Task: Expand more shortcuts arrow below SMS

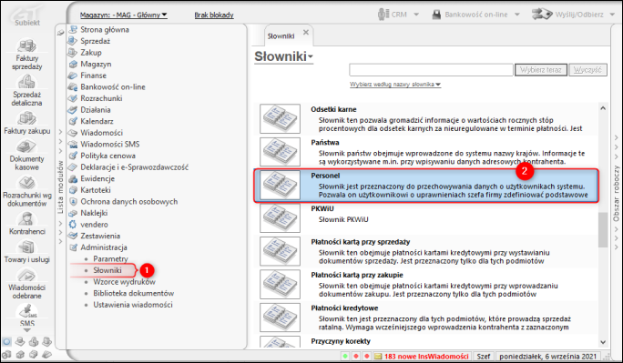Action: pos(26,330)
